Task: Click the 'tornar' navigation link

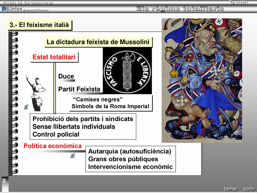Action: pos(231,189)
